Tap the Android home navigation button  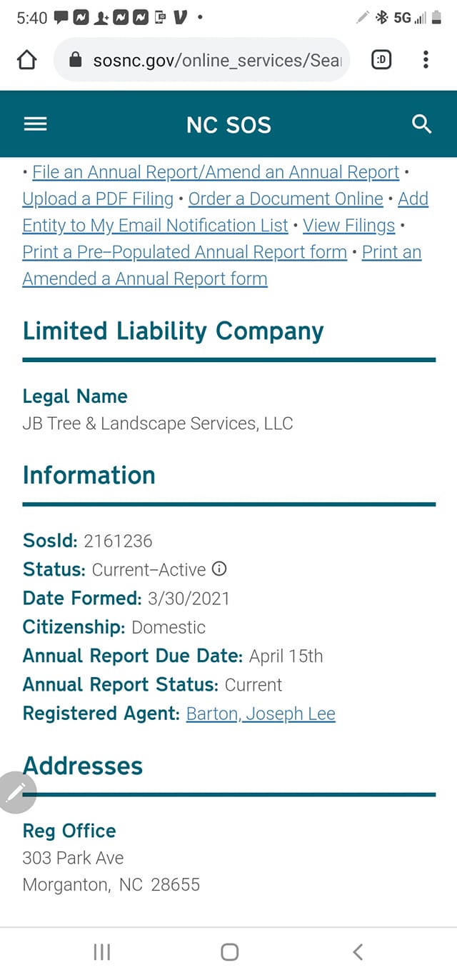coord(229,951)
